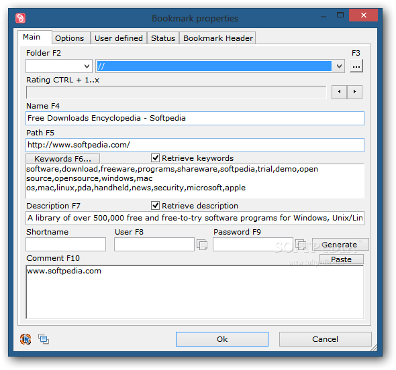The image size is (396, 370).
Task: Click into the keywords text area
Action: click(x=195, y=181)
